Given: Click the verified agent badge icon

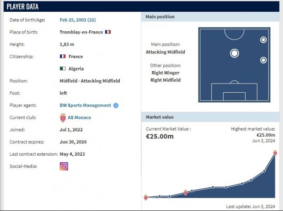Looking at the screenshot, I should pos(116,105).
